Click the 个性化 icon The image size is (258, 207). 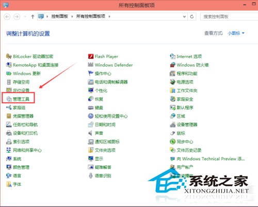pyautogui.click(x=91, y=90)
